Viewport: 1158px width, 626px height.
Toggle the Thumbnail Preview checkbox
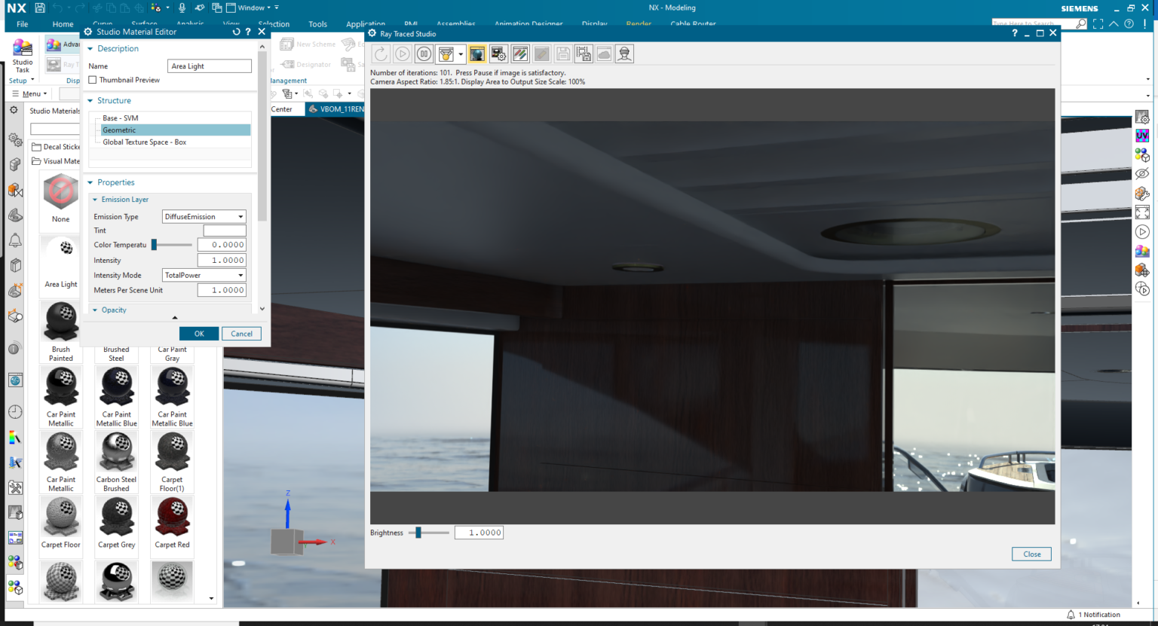[x=92, y=80]
